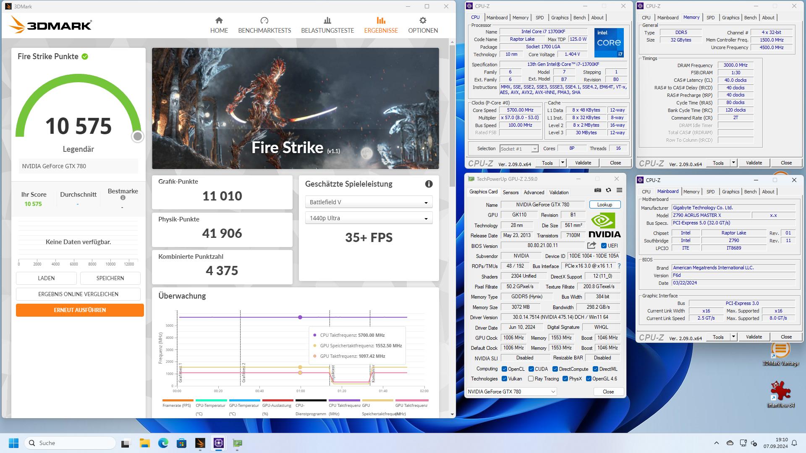Image resolution: width=806 pixels, height=453 pixels.
Task: Toggle the Vulkan checkbox
Action: pos(504,379)
